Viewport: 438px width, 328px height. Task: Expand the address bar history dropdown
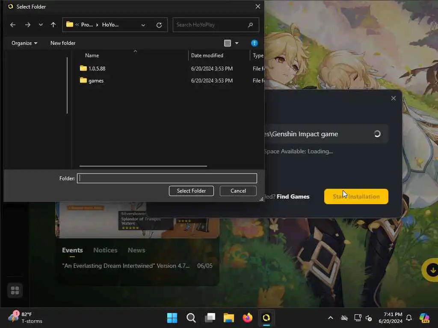(x=143, y=25)
